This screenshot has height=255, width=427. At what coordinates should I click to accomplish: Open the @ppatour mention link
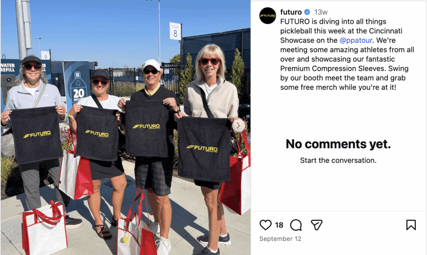356,40
